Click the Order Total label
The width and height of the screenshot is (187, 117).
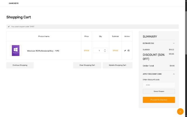pyautogui.click(x=148, y=66)
